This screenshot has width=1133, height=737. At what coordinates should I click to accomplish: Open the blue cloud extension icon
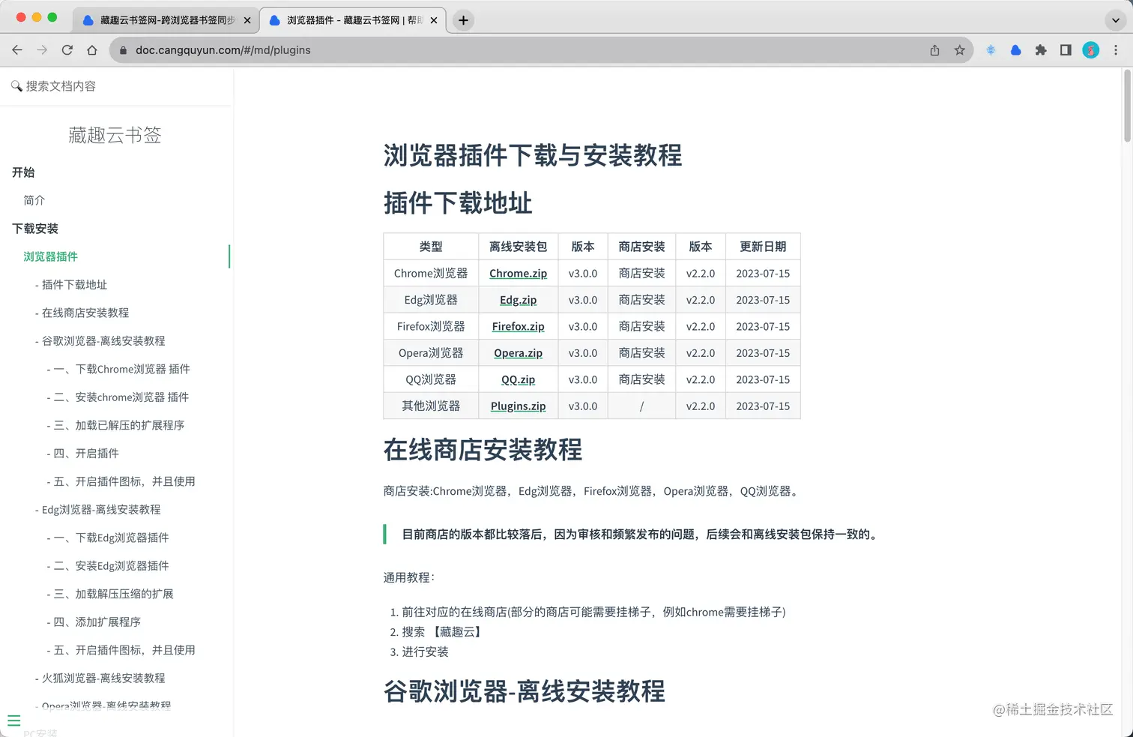(x=1015, y=50)
